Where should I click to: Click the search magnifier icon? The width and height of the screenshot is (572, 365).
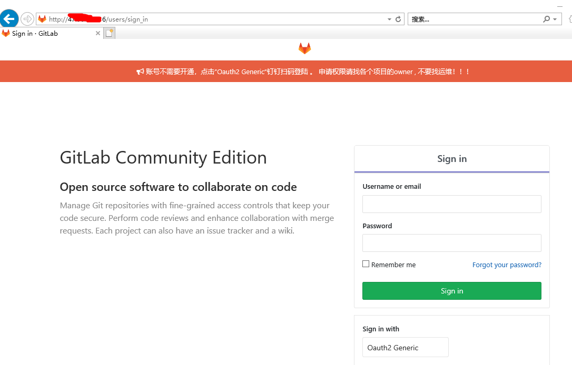tap(546, 19)
